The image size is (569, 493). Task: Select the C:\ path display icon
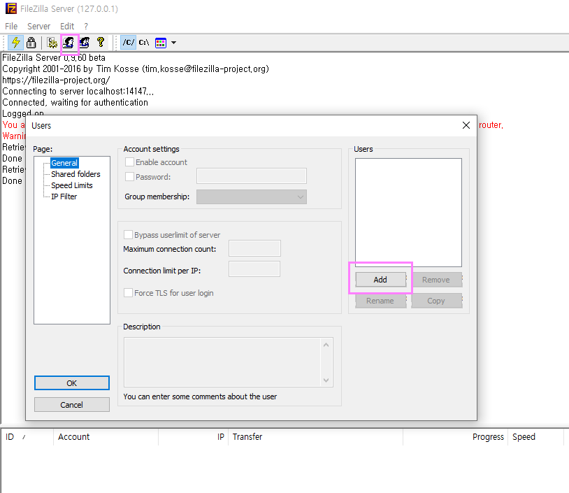[x=144, y=43]
